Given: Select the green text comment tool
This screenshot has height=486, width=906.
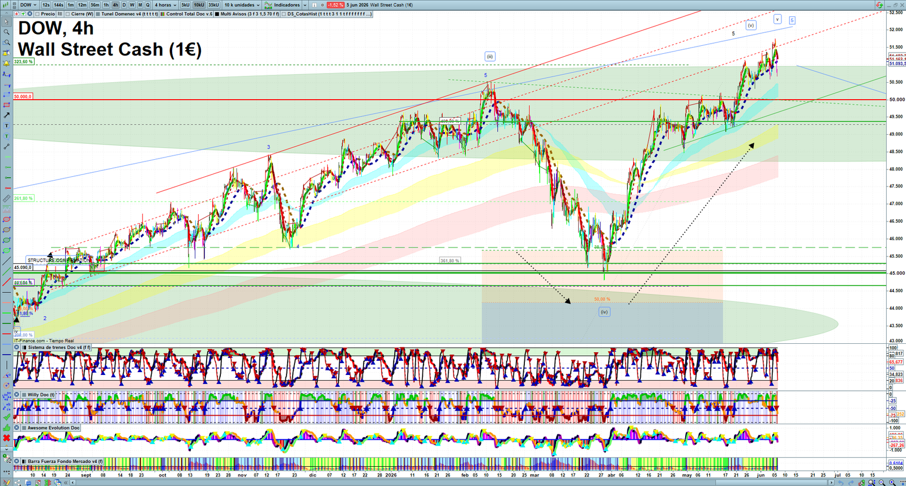Looking at the screenshot, I should point(6,136).
